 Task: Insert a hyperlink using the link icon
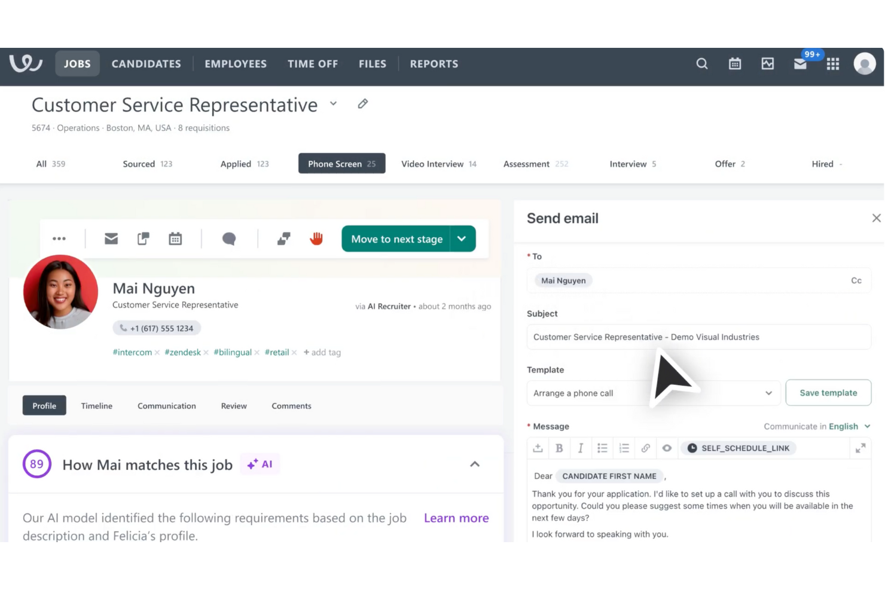[x=646, y=448]
